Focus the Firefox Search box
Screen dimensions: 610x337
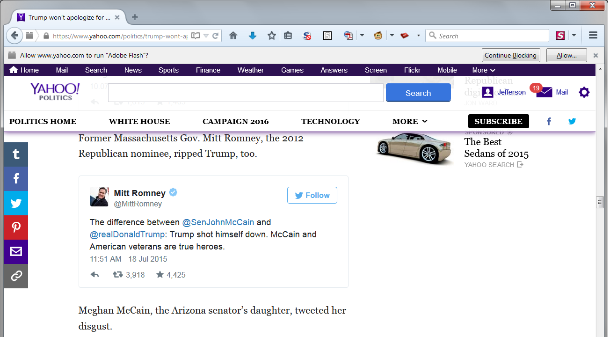pyautogui.click(x=487, y=36)
